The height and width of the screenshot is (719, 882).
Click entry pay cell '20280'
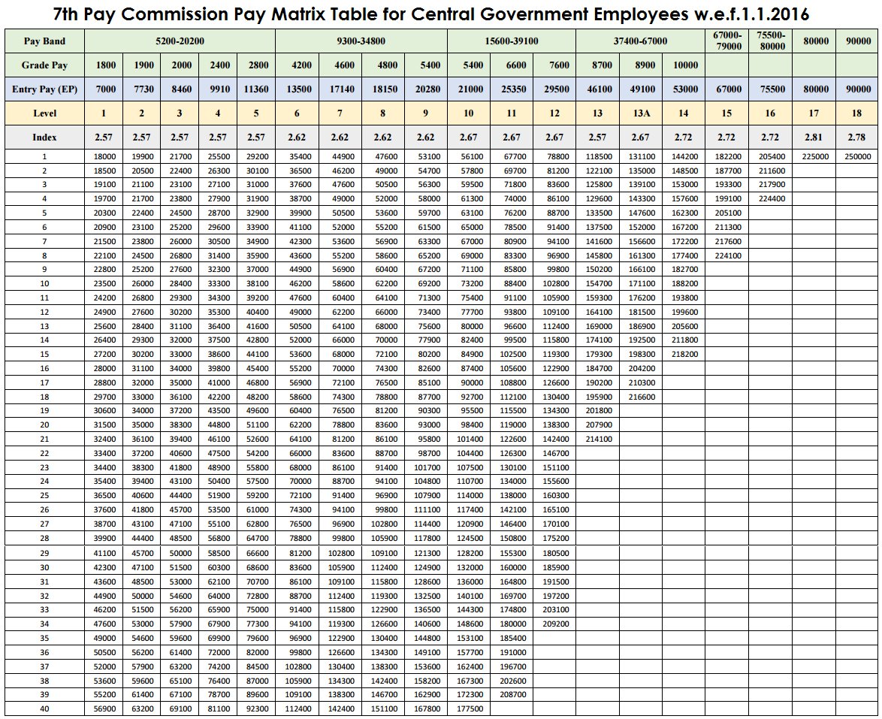pyautogui.click(x=427, y=89)
